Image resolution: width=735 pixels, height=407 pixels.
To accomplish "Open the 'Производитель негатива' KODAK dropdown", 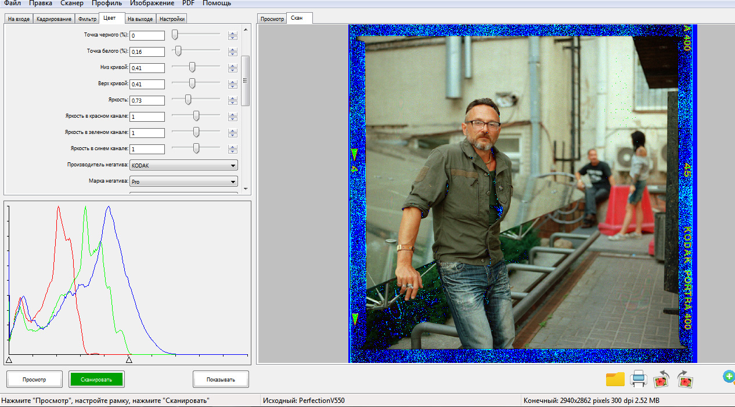I will tap(183, 165).
